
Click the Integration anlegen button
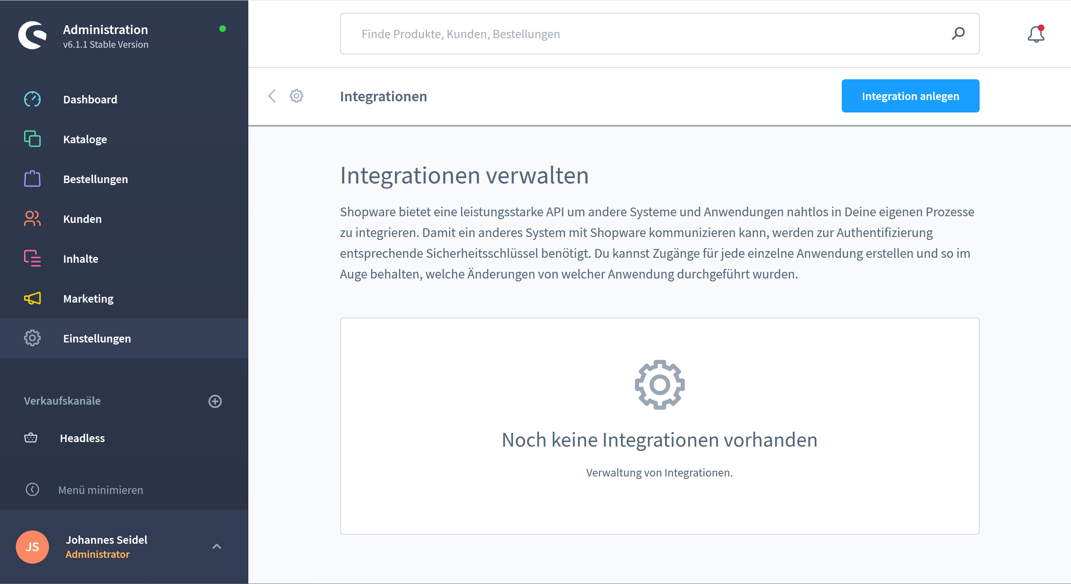(x=910, y=96)
